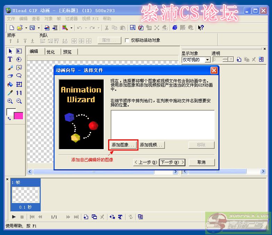Select the Fill bucket tool
The height and width of the screenshot is (235, 272).
point(10,84)
